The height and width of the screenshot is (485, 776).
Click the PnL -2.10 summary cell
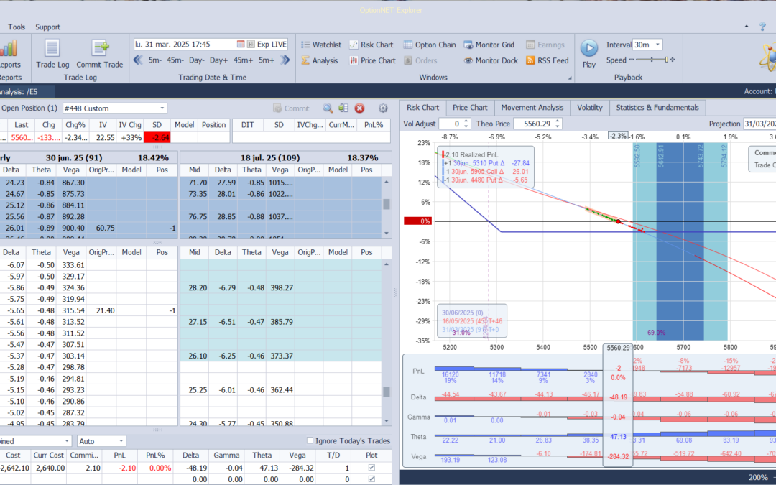(x=119, y=468)
